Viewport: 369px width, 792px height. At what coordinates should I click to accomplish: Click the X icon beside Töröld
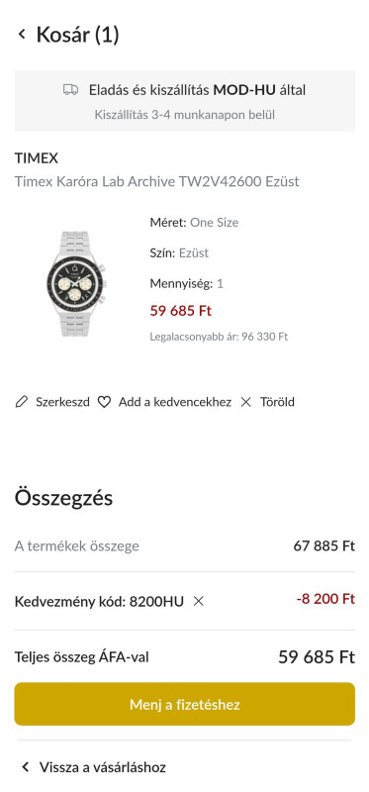pyautogui.click(x=245, y=402)
